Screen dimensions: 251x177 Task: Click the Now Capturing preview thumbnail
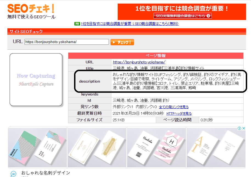point(36,79)
